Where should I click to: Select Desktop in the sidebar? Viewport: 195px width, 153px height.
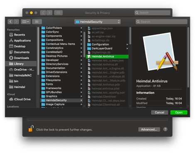point(21,46)
